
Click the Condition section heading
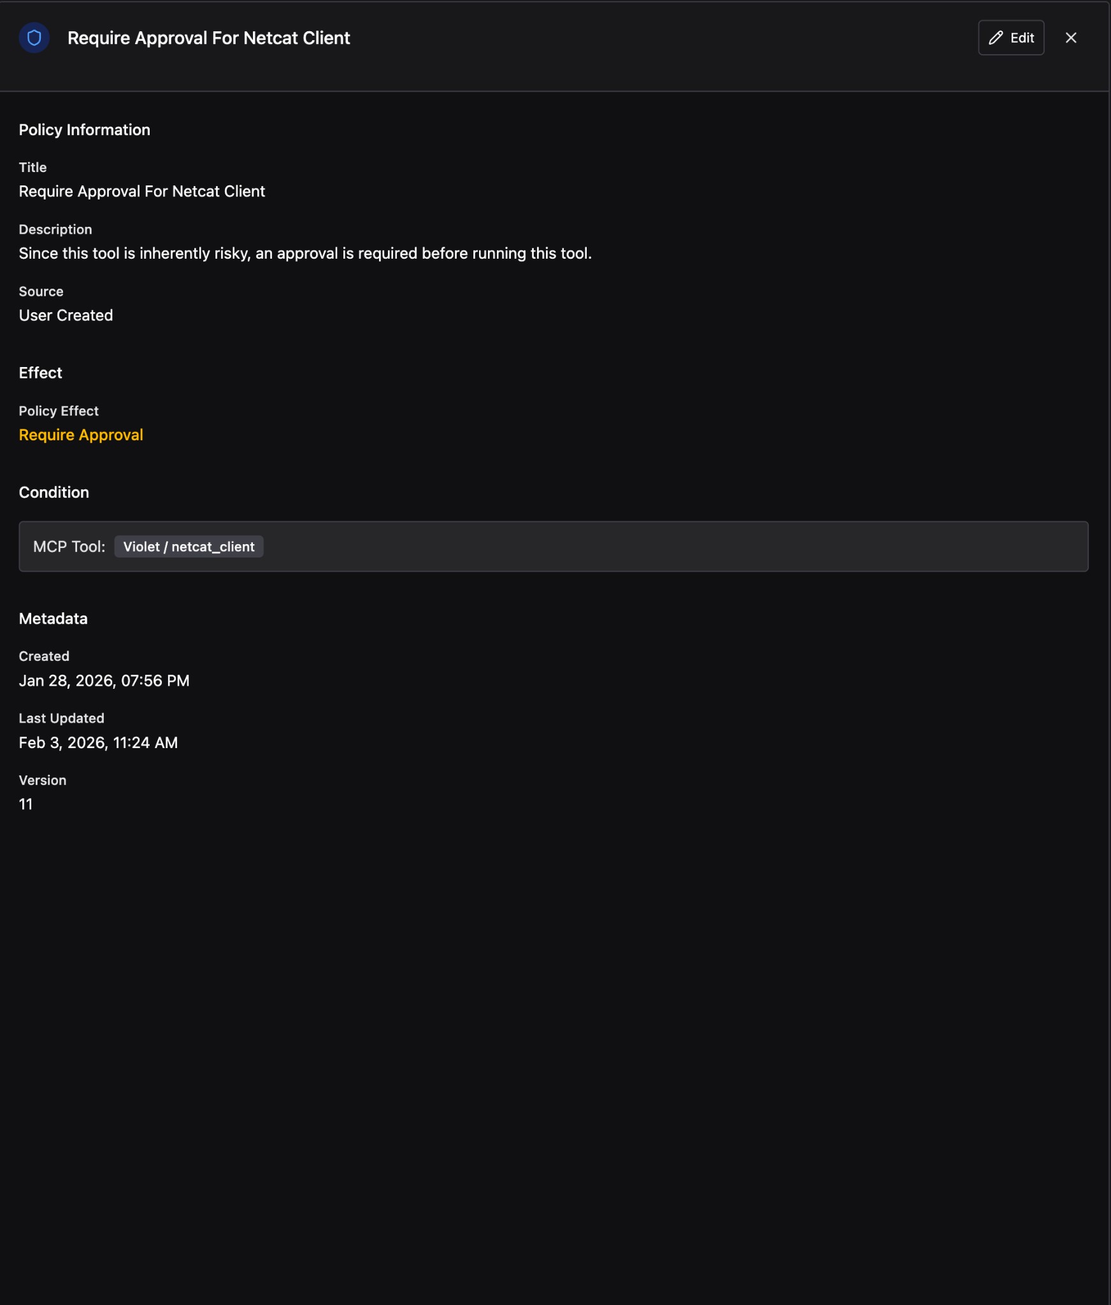54,493
